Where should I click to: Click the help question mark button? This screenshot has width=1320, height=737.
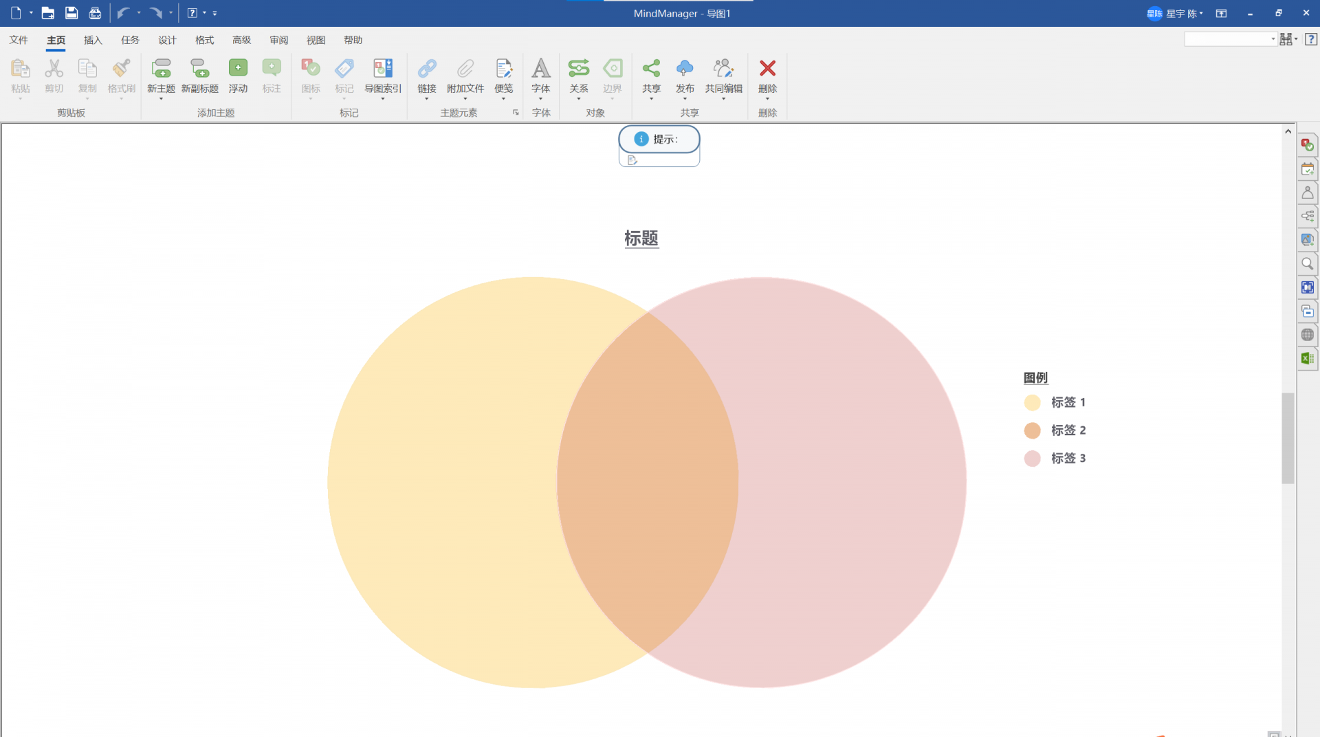point(1311,39)
